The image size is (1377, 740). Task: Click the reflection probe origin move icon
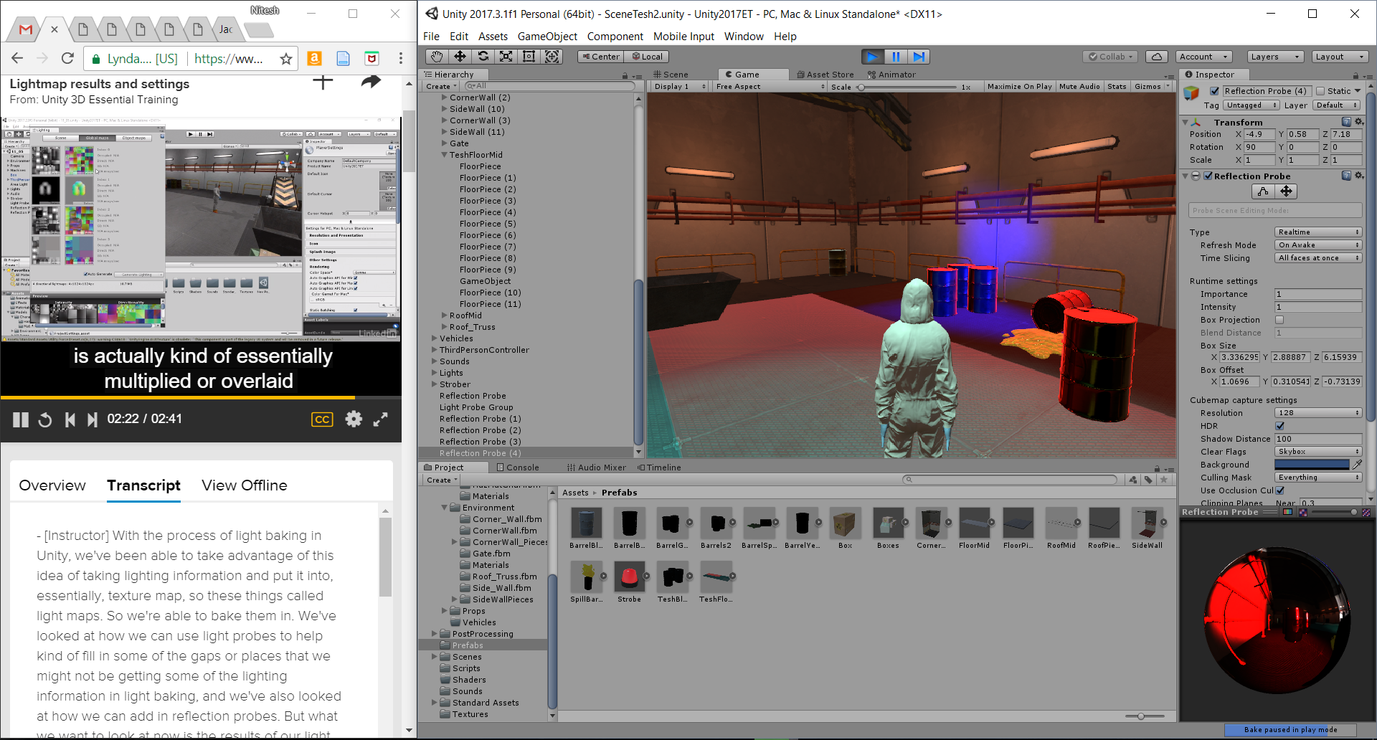(1286, 191)
